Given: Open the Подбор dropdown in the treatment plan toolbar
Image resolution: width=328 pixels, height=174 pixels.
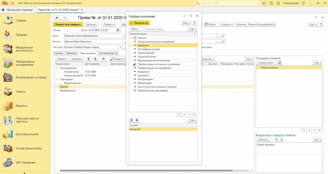Looking at the screenshot, I should pyautogui.click(x=62, y=59).
